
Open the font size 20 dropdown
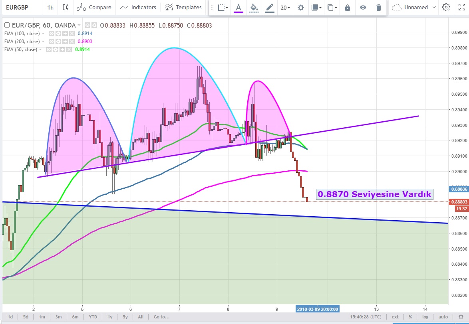pos(285,8)
